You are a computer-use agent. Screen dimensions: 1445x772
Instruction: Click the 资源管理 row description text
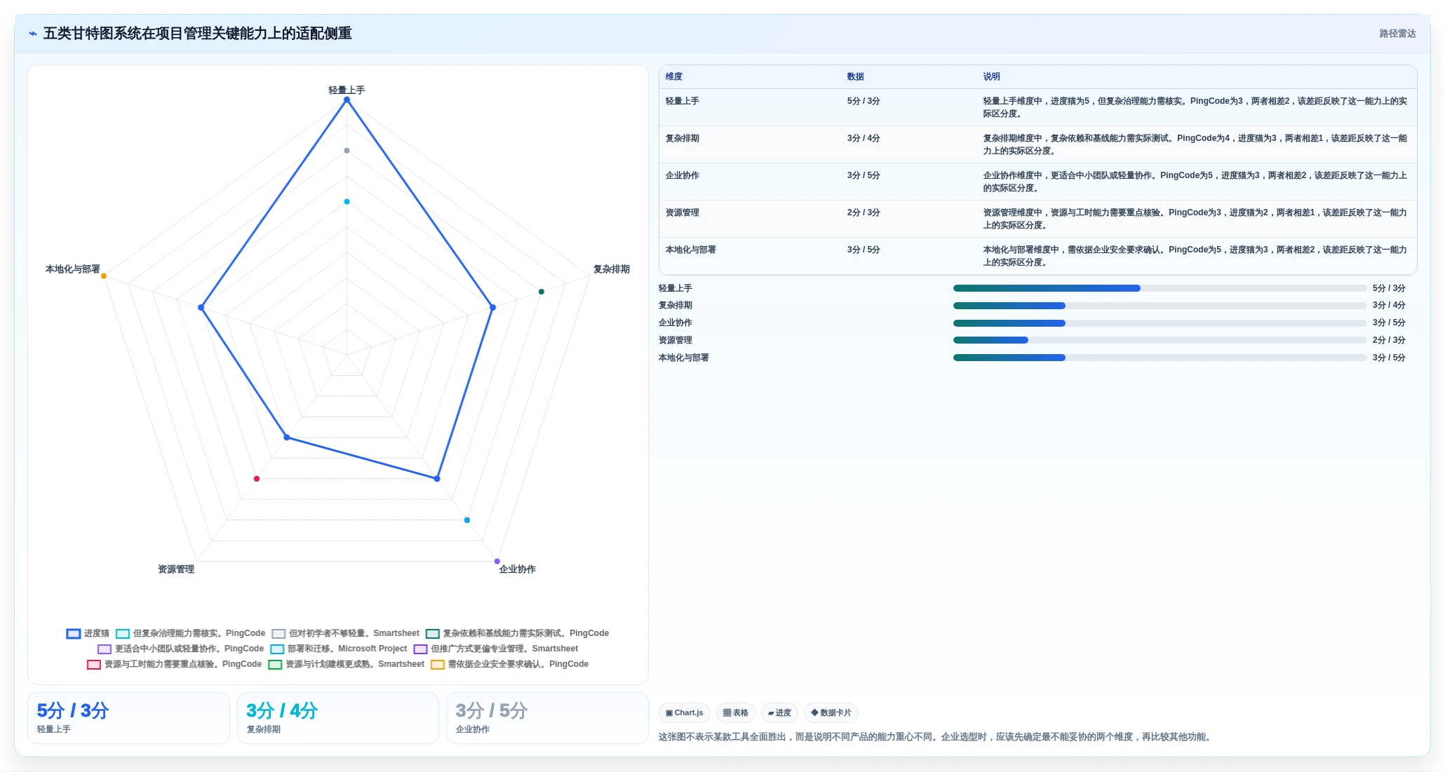1195,219
